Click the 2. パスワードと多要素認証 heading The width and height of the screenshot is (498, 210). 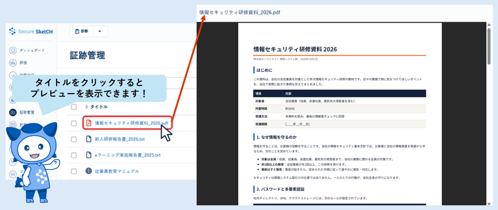pyautogui.click(x=280, y=189)
